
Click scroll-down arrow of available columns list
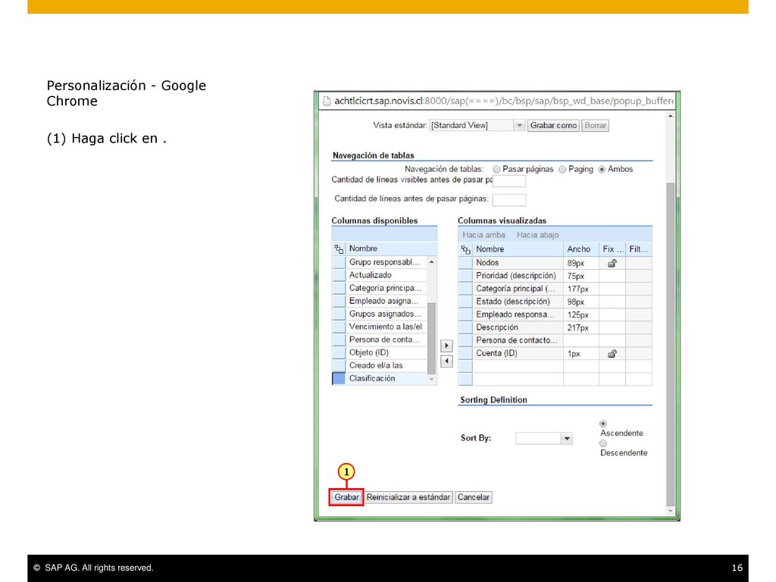pos(431,379)
